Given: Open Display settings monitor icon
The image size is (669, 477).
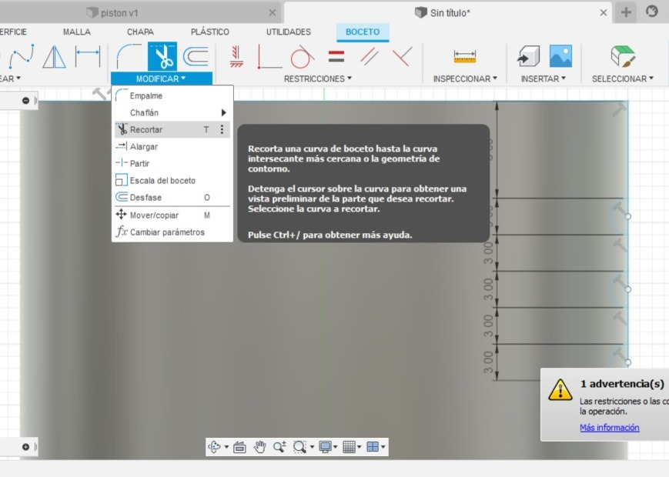Looking at the screenshot, I should pos(325,447).
